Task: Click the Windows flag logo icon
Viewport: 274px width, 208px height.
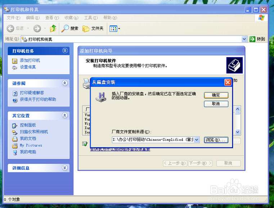Action: click(x=261, y=18)
